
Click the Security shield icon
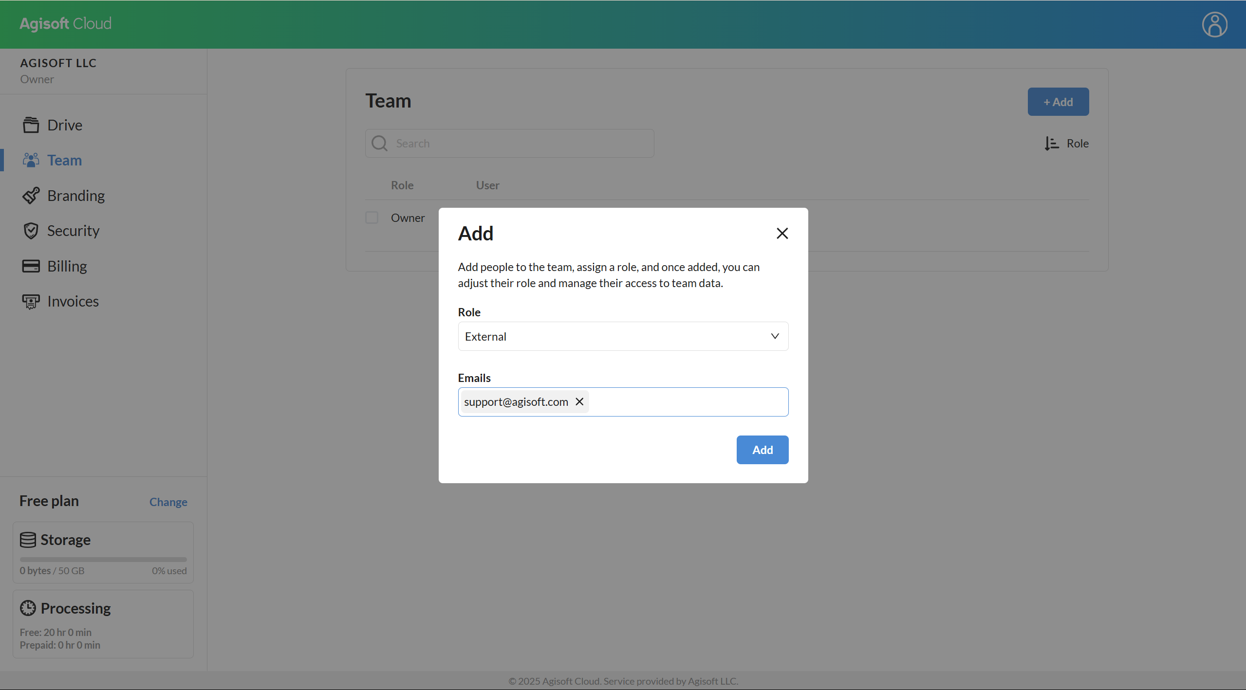click(31, 231)
